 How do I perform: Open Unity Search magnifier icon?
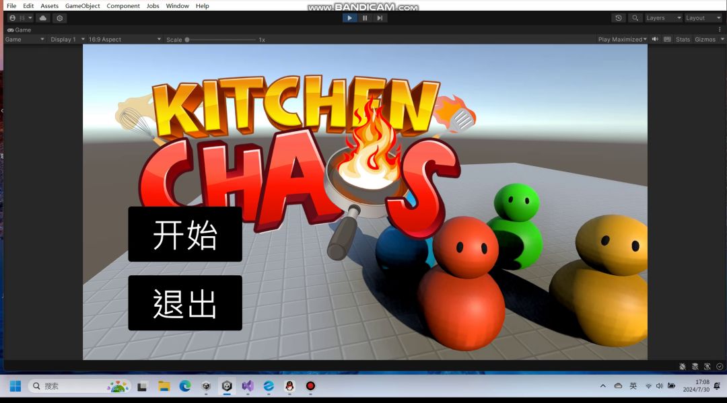point(635,18)
